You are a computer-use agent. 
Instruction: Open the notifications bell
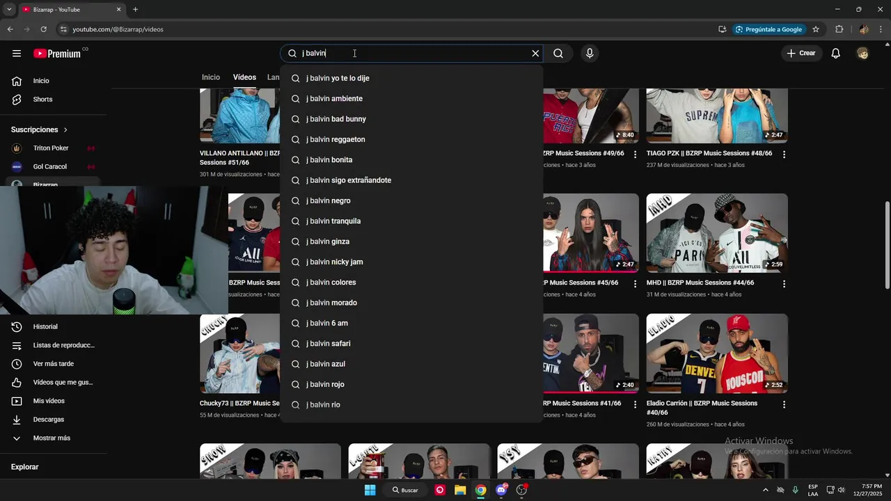[835, 54]
